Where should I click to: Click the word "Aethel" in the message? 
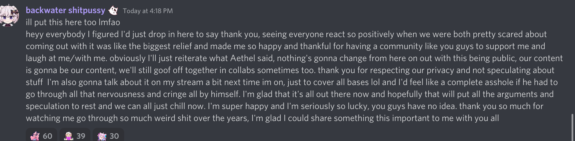(x=243, y=58)
